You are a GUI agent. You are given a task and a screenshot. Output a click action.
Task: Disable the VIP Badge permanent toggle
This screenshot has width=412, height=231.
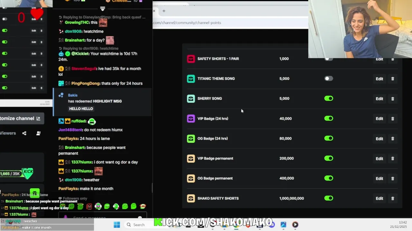click(x=329, y=158)
